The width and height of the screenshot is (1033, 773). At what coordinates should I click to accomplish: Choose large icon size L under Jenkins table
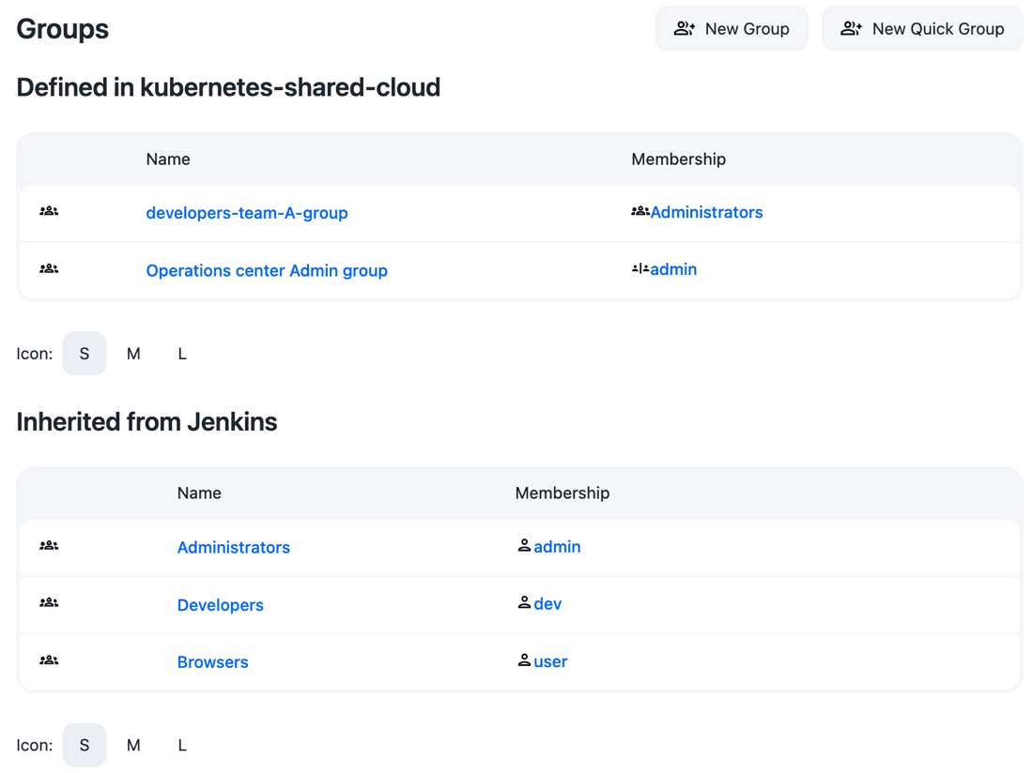click(x=182, y=745)
